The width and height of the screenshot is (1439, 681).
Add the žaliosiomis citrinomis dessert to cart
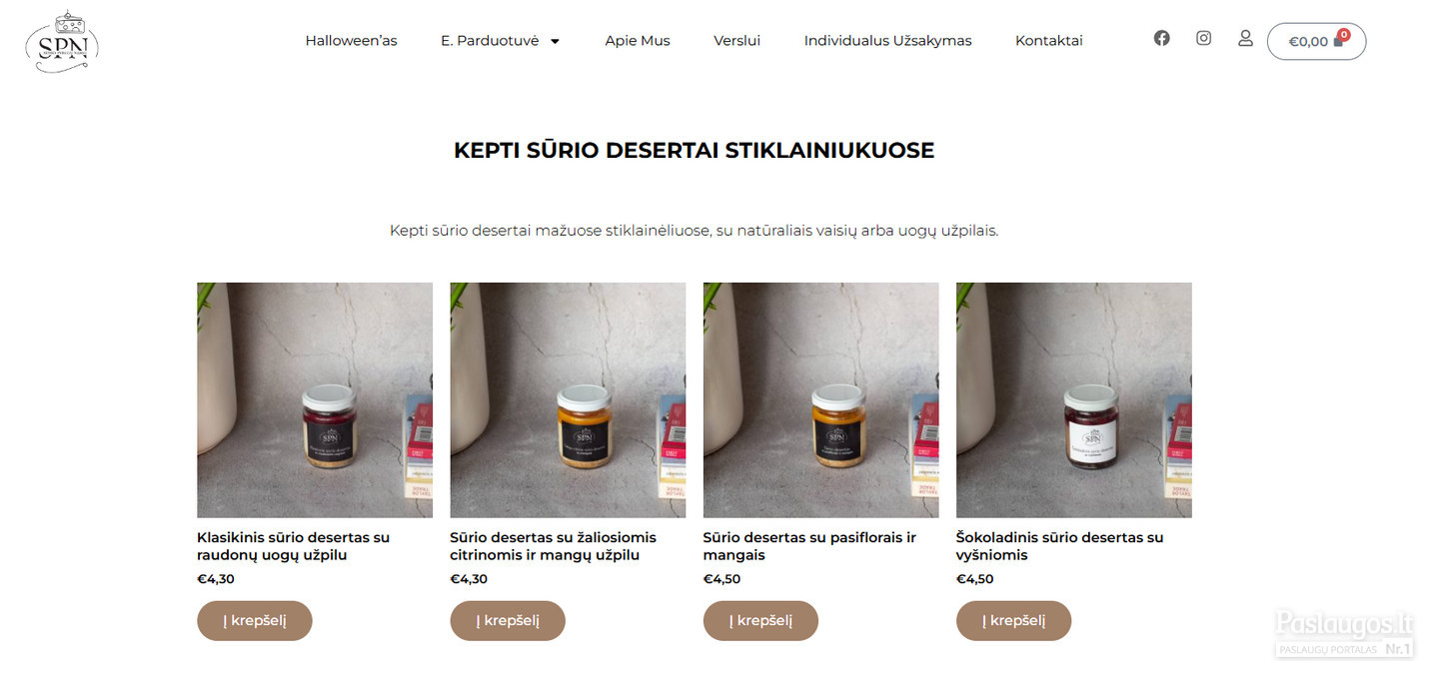click(x=508, y=620)
